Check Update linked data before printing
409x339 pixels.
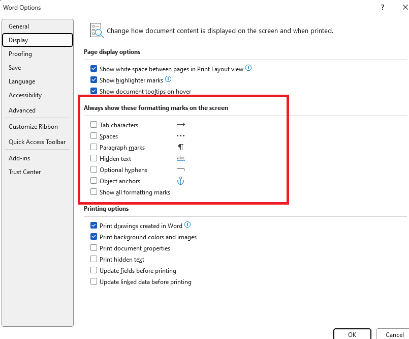[x=93, y=282]
